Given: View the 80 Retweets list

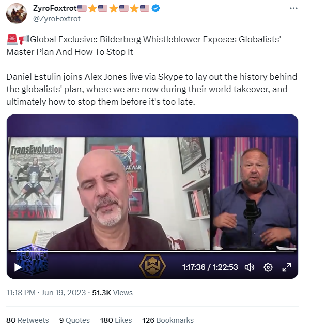Looking at the screenshot, I should click(27, 320).
